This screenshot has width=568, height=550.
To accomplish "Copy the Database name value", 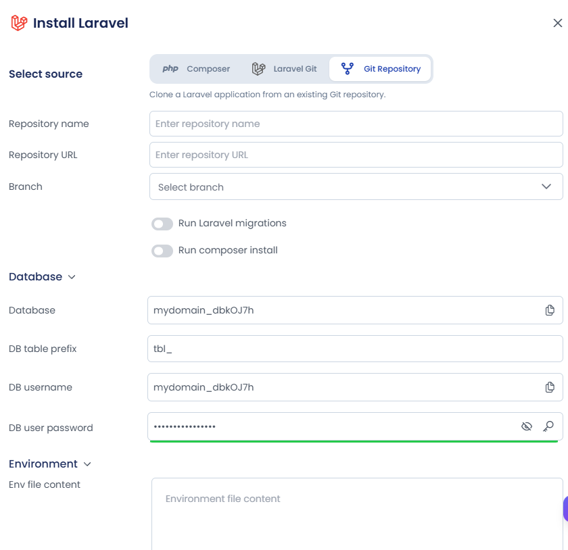I will pos(550,310).
